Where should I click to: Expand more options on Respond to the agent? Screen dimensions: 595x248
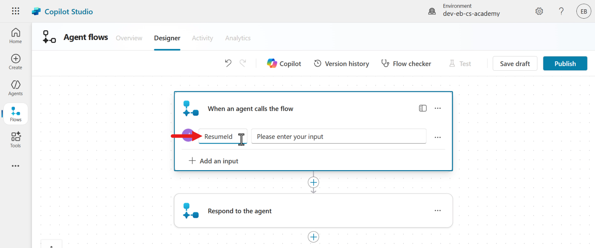click(x=438, y=211)
